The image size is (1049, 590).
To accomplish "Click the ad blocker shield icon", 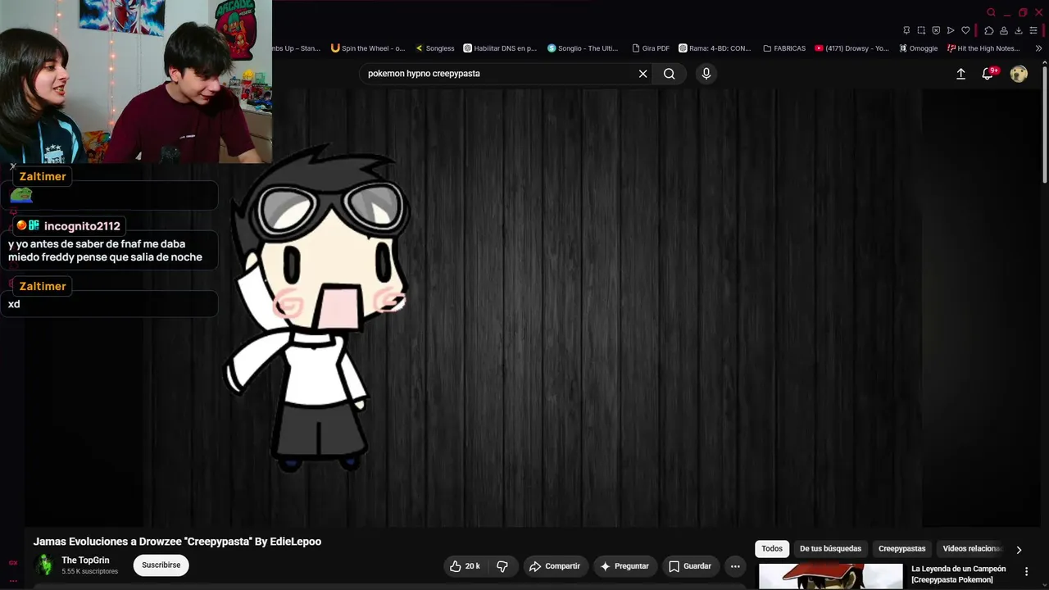I will point(936,30).
